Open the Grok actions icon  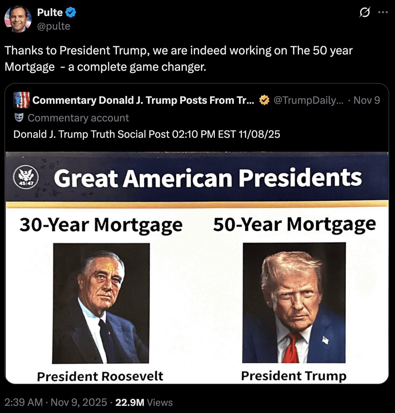pyautogui.click(x=365, y=13)
